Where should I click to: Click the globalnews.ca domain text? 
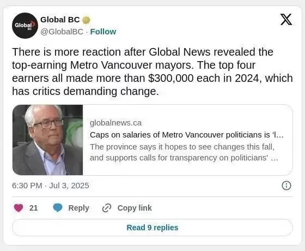(115, 123)
